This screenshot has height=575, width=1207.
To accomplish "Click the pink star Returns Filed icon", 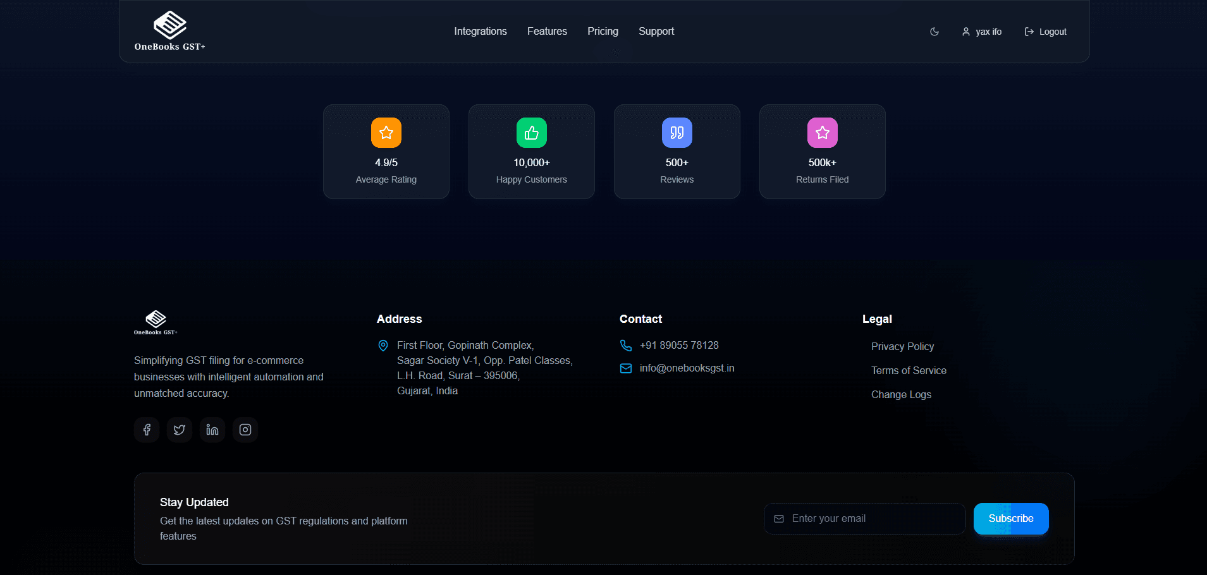I will (x=823, y=133).
